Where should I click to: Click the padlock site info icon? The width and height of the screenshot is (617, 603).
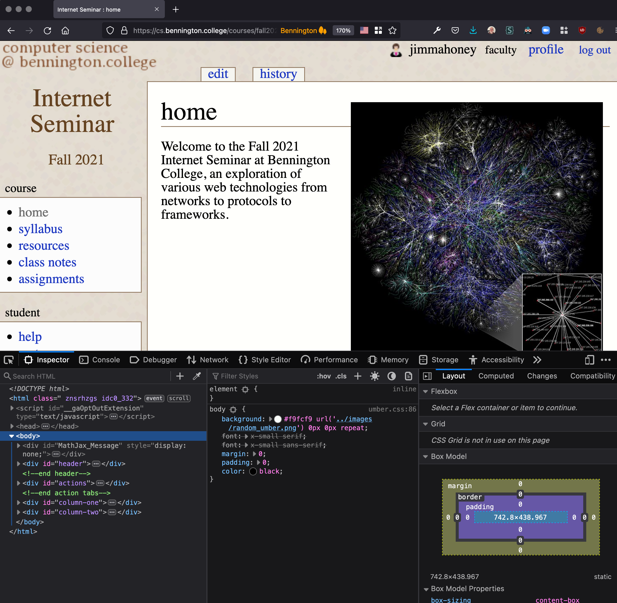point(124,31)
